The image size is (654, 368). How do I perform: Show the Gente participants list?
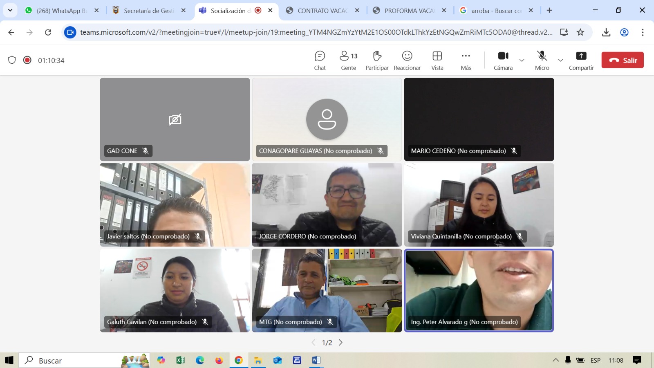coord(348,60)
